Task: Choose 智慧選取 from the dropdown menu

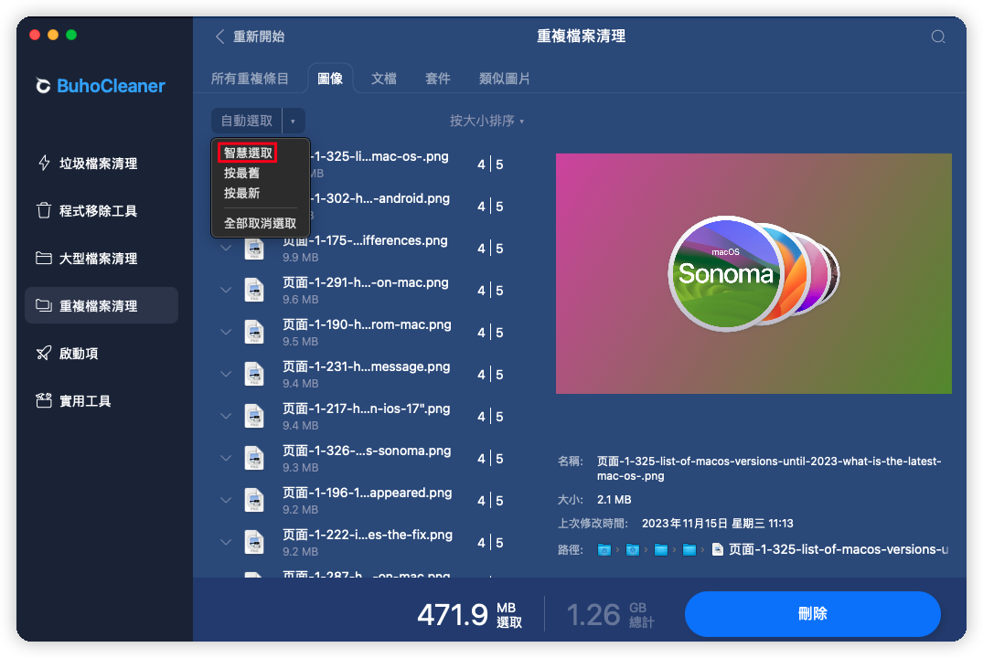Action: pos(248,153)
